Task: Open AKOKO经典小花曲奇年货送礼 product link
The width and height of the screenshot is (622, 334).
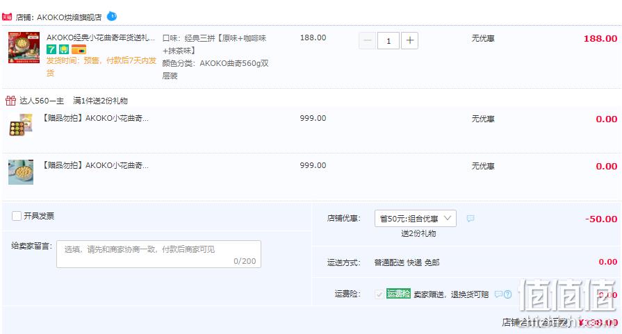Action: (x=101, y=37)
